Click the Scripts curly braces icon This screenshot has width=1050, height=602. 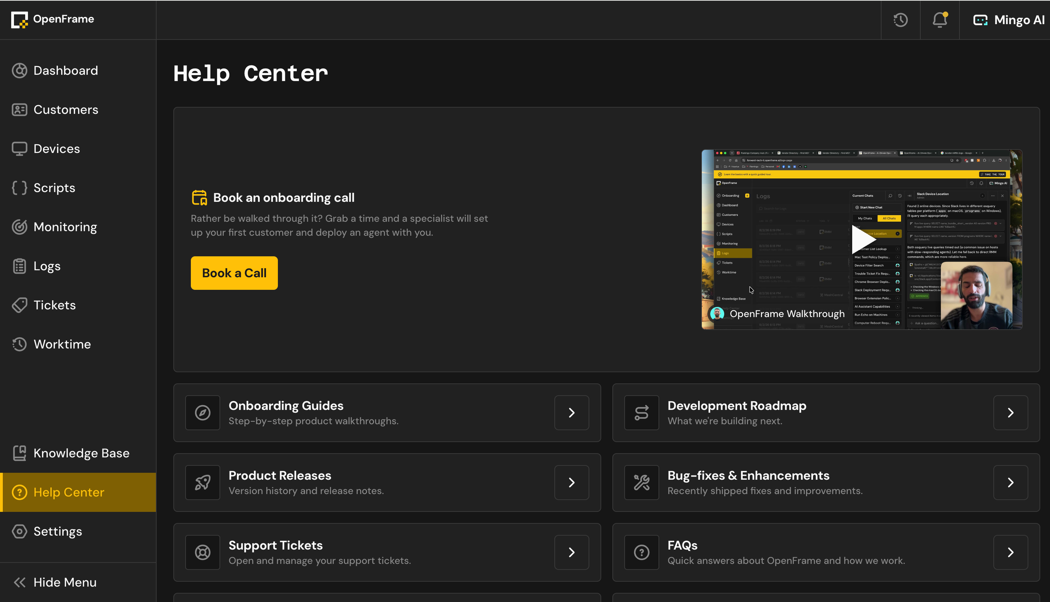pos(20,188)
